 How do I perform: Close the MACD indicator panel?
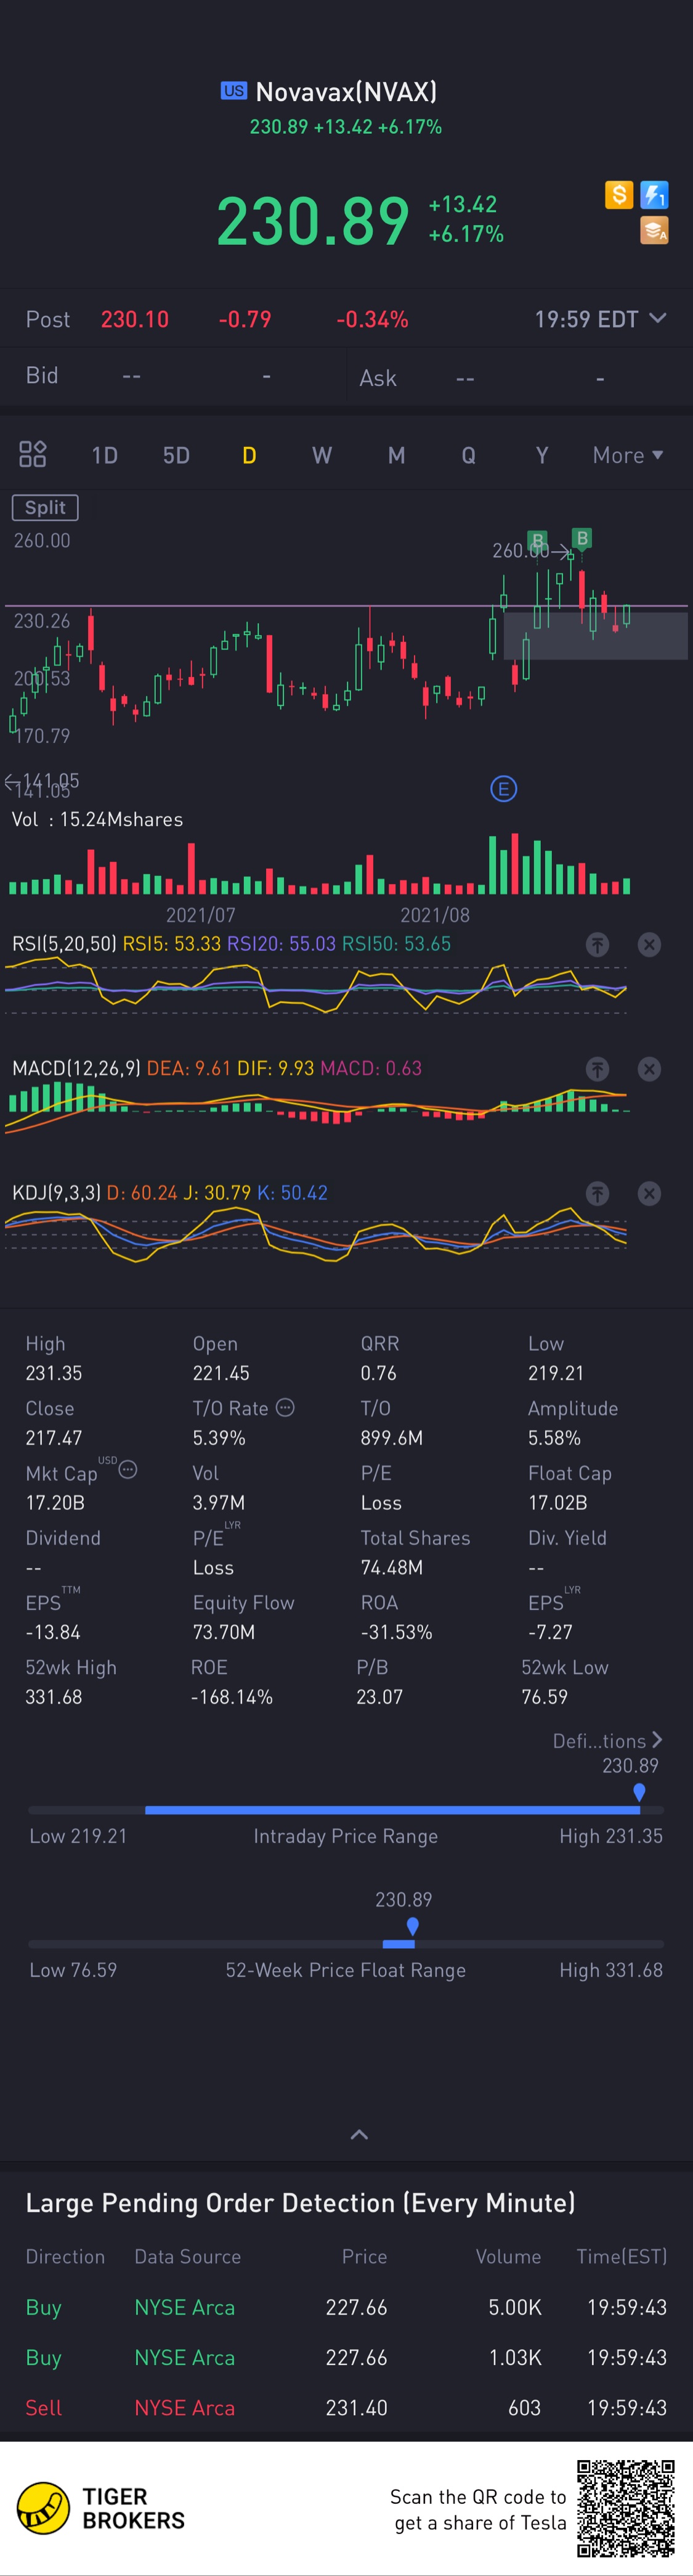(649, 1069)
